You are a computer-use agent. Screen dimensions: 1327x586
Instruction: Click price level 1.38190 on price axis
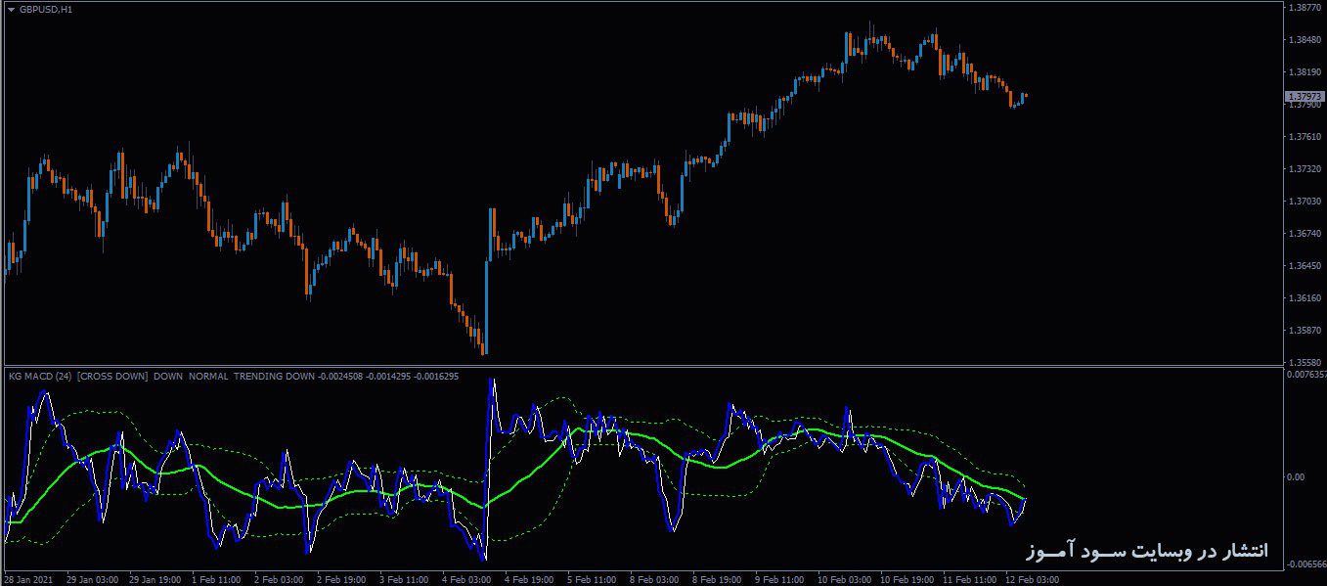click(1306, 72)
